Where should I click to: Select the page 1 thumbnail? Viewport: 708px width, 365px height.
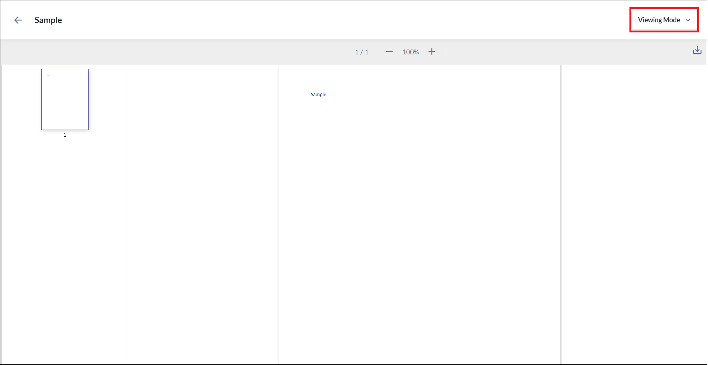65,99
